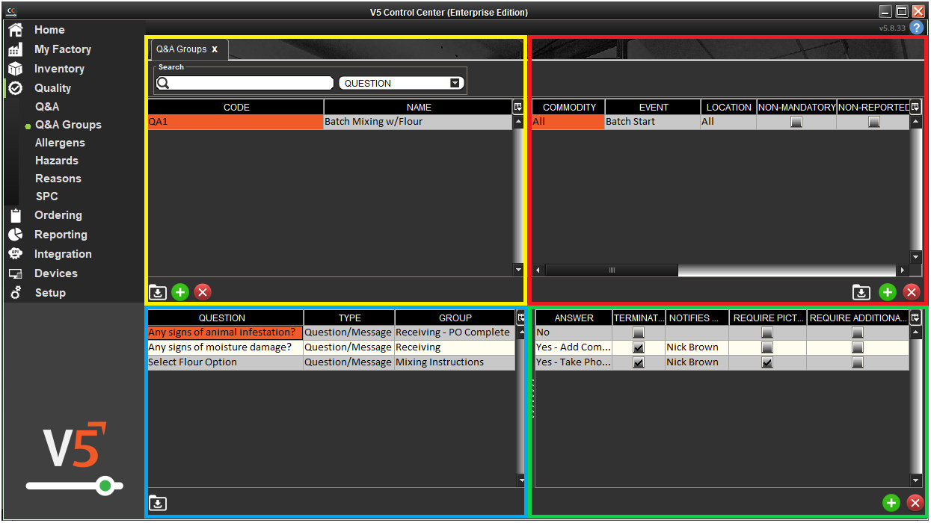Open Reporting using its sidebar icon
The height and width of the screenshot is (523, 931).
(15, 235)
